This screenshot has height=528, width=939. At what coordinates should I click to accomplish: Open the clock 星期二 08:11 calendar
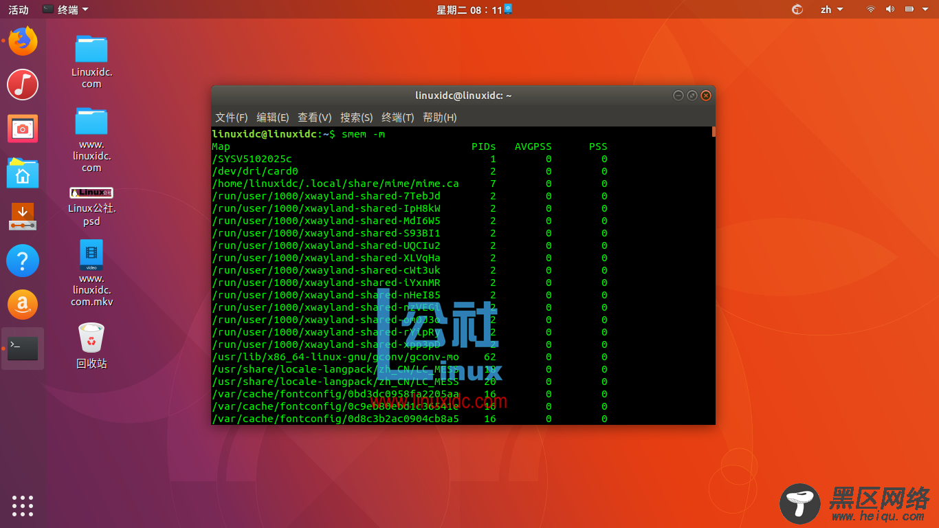click(x=474, y=10)
